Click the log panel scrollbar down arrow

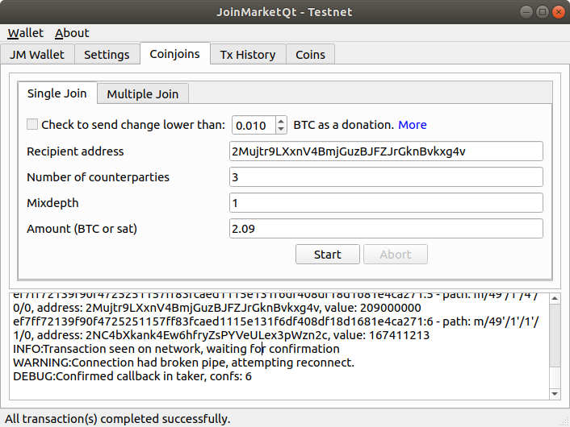click(555, 394)
